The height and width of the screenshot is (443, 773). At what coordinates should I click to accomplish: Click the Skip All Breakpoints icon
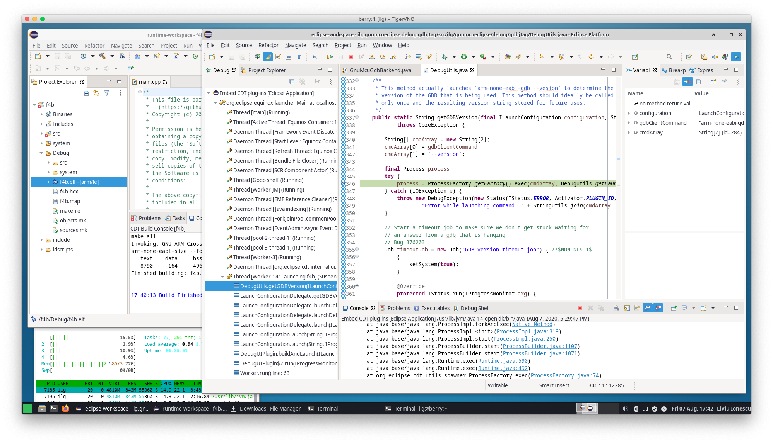(315, 57)
